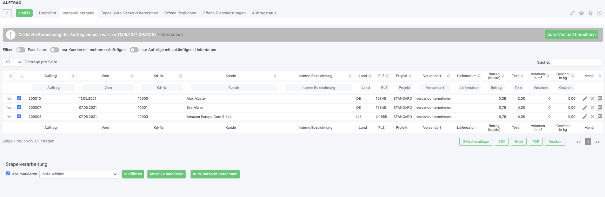Click the Drucken button

[555, 142]
